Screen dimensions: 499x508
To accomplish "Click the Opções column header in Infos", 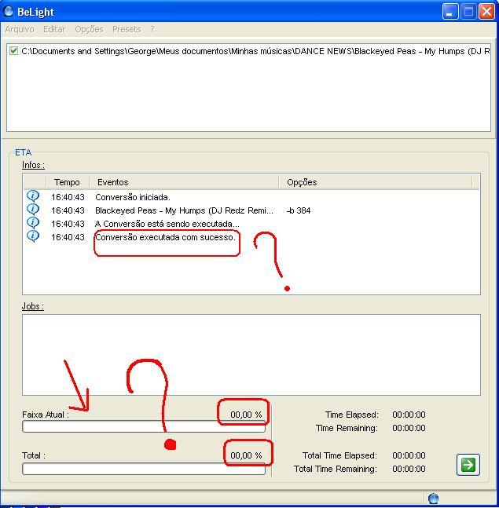I will point(376,182).
